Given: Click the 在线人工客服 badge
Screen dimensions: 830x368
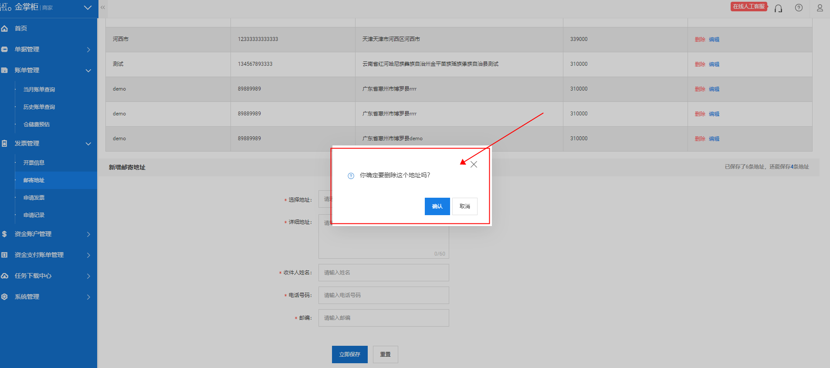Looking at the screenshot, I should [x=749, y=7].
